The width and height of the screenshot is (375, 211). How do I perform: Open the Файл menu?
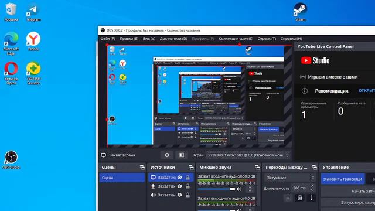pyautogui.click(x=108, y=39)
